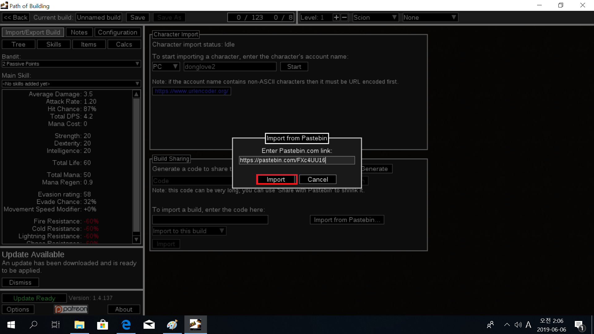Toggle the IME language indicator A

pyautogui.click(x=528, y=325)
